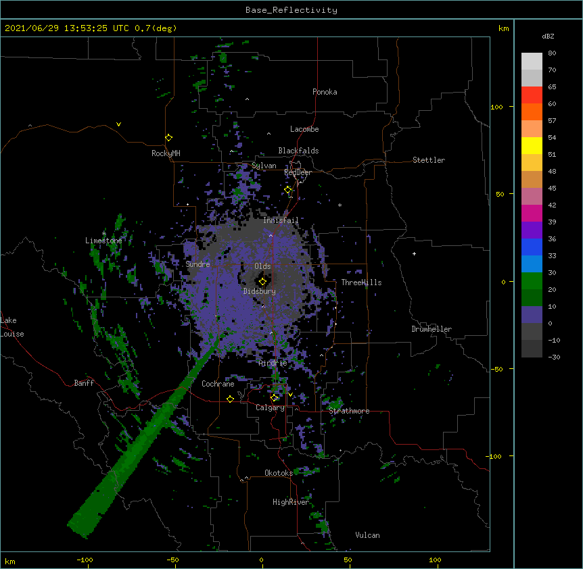Click the white plus marker north of Drumheller
This screenshot has height=569, width=583.
pyautogui.click(x=414, y=253)
